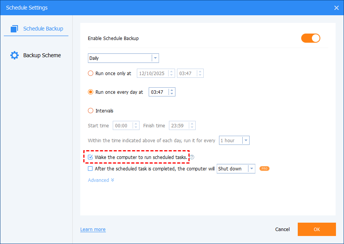The height and width of the screenshot is (244, 344).
Task: Click the help question mark beside wake option
Action: tap(192, 157)
